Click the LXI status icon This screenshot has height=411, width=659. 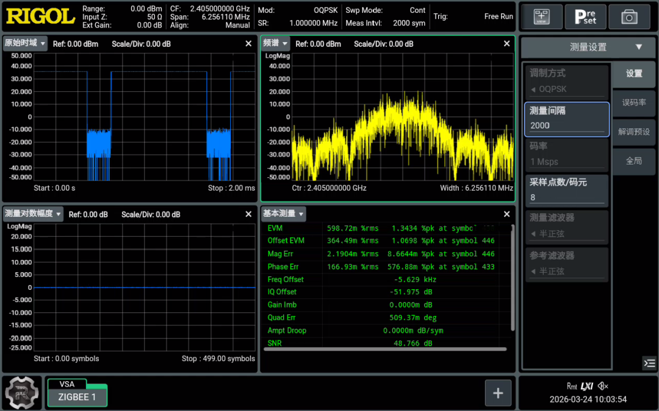(x=587, y=386)
